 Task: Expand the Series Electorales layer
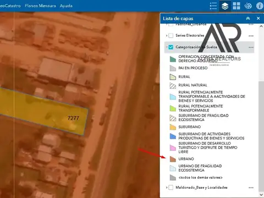[x=167, y=36]
